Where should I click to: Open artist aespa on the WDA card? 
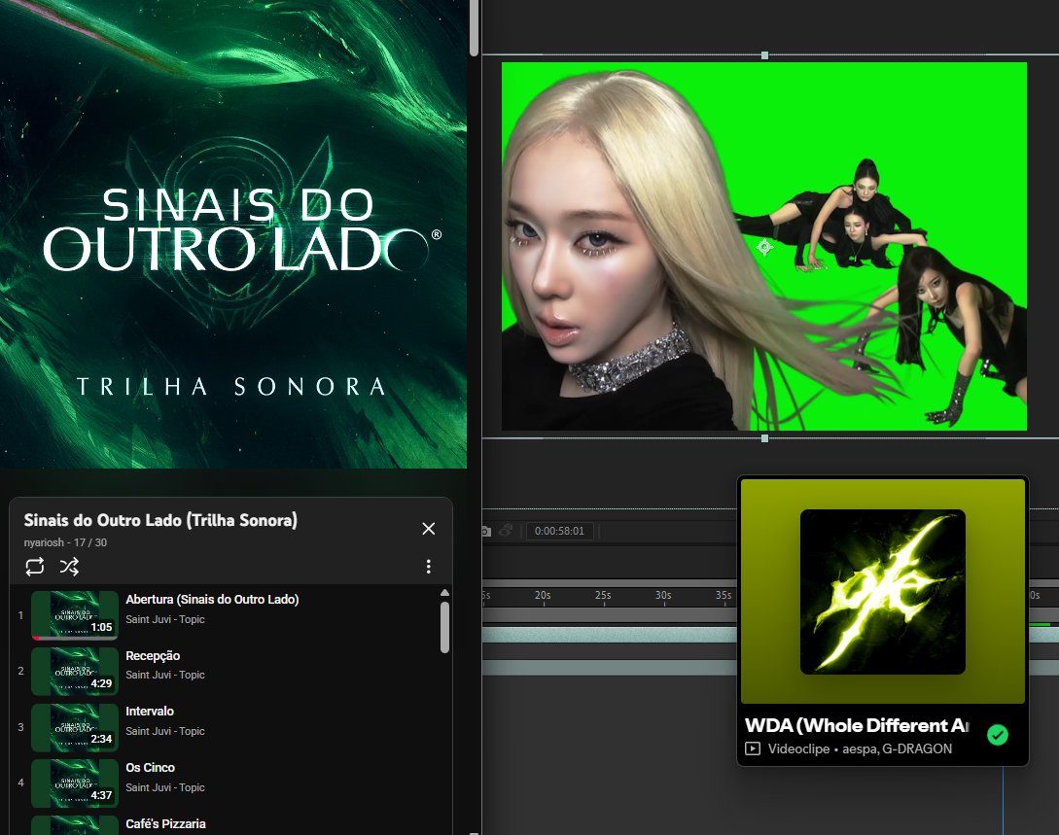click(x=859, y=748)
